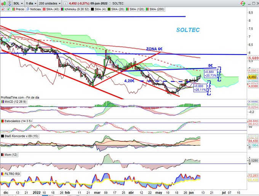
Task: Open the Mom (12) panel label
Action: tap(9, 155)
